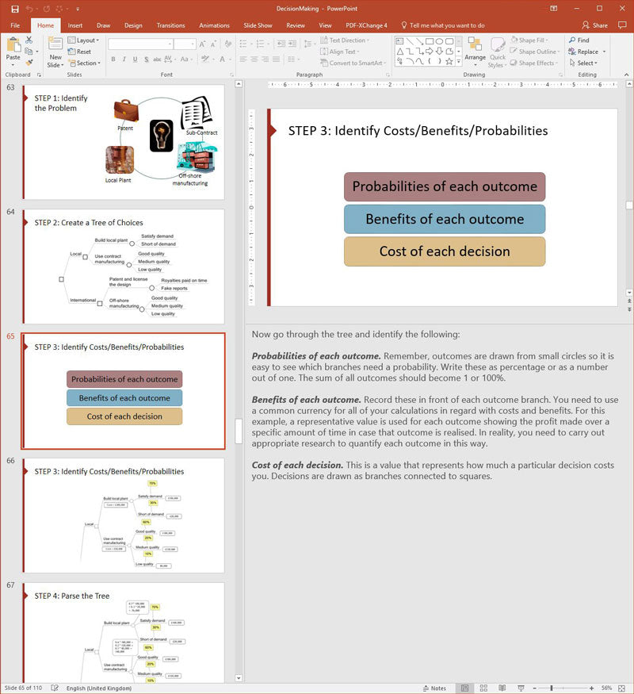This screenshot has height=694, width=634.
Task: Click the Reset button
Action: (x=79, y=52)
